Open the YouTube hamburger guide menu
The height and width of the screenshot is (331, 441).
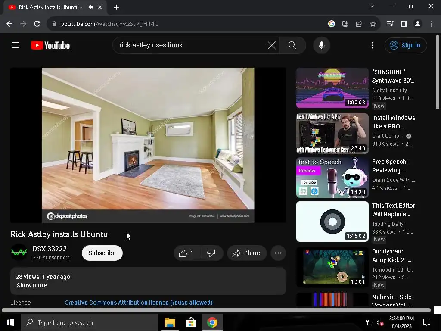tap(16, 45)
